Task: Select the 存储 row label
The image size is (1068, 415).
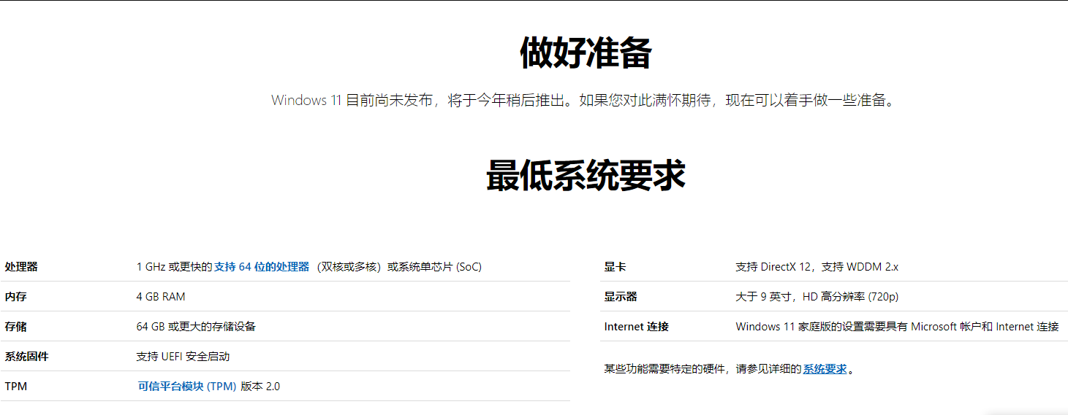Action: pyautogui.click(x=15, y=327)
